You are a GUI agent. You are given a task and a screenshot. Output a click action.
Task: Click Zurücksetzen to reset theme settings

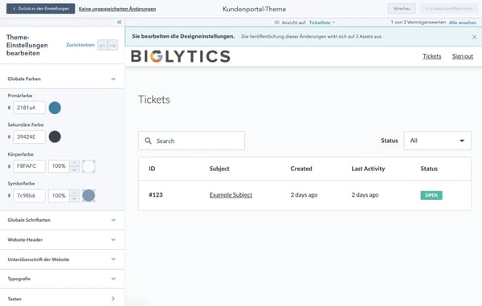[x=80, y=45]
